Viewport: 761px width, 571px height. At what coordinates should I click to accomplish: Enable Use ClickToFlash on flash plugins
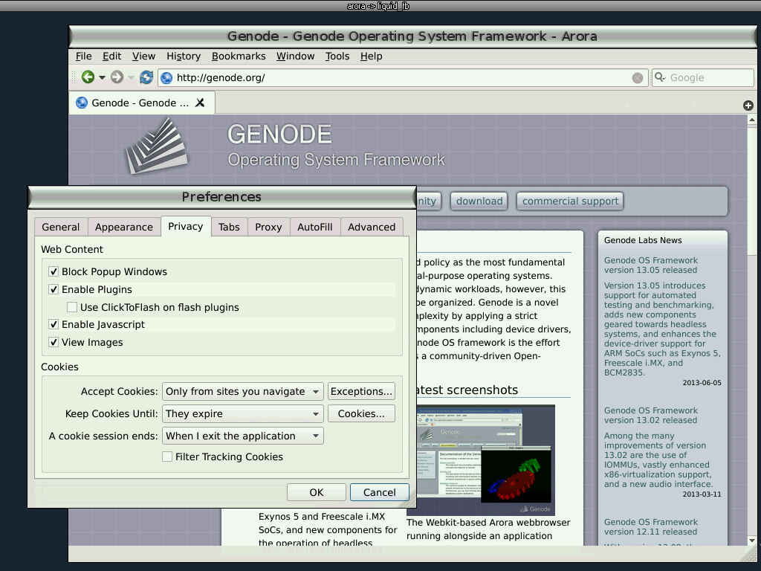72,307
